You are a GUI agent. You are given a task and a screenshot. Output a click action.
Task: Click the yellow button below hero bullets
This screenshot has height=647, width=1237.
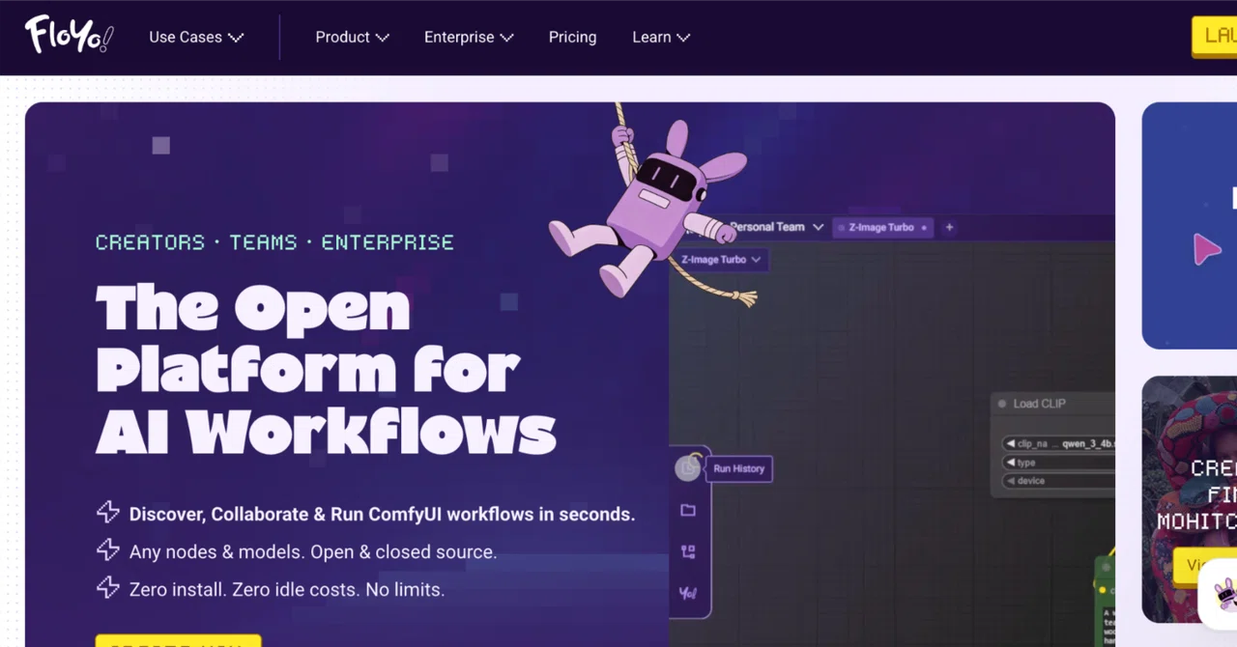(x=179, y=641)
